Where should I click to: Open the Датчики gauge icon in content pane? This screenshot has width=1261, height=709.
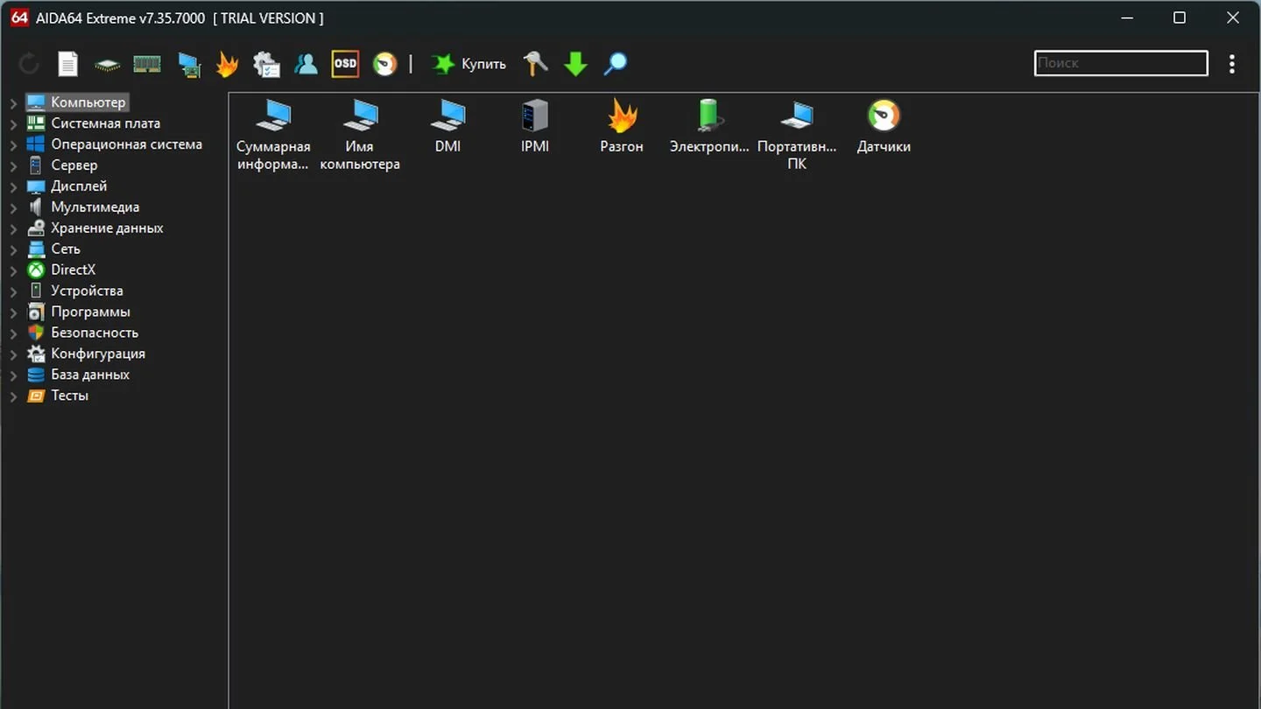click(x=884, y=127)
